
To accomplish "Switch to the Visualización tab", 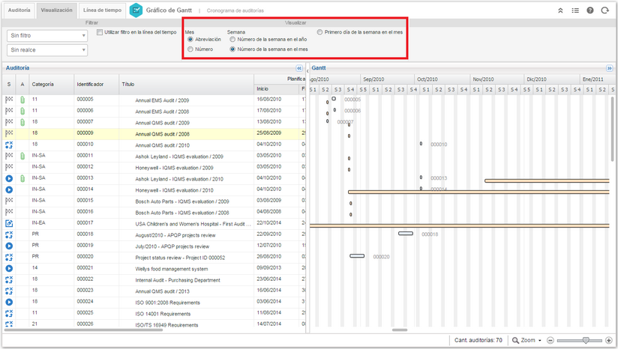I will coord(56,10).
